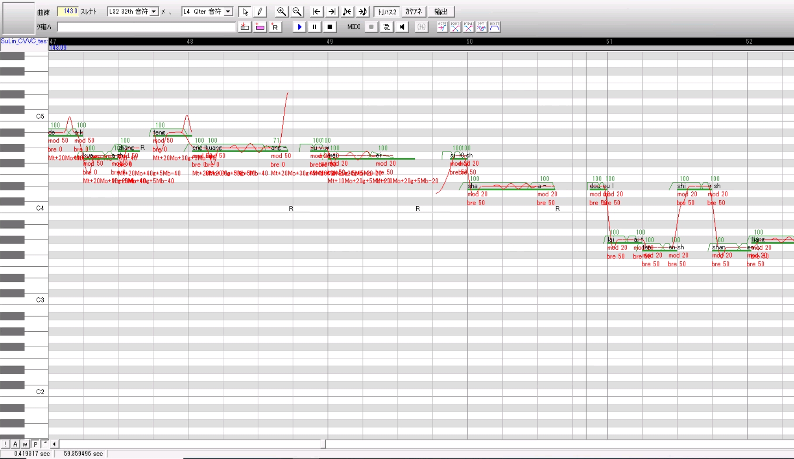Select the arrow pointer tool

245,12
